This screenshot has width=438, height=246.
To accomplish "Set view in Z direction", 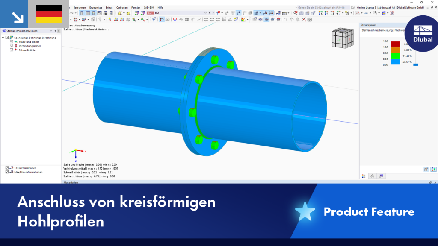I will tap(333, 13).
